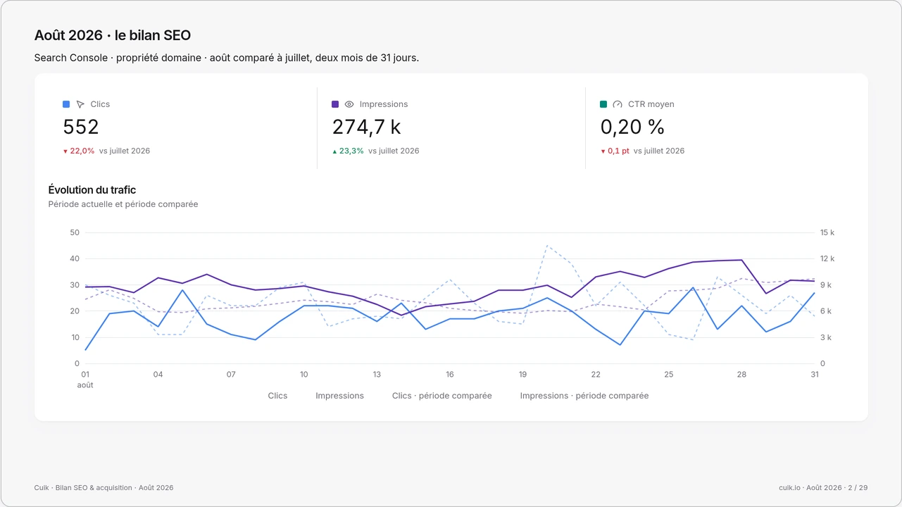Screen dimensions: 902x507
Task: Click the '01 août' date axis label
Action: tap(85, 380)
